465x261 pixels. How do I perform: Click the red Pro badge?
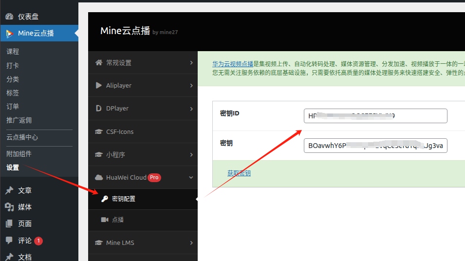pos(154,177)
